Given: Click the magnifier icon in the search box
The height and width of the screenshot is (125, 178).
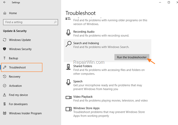Looking at the screenshot, I should point(55,22).
